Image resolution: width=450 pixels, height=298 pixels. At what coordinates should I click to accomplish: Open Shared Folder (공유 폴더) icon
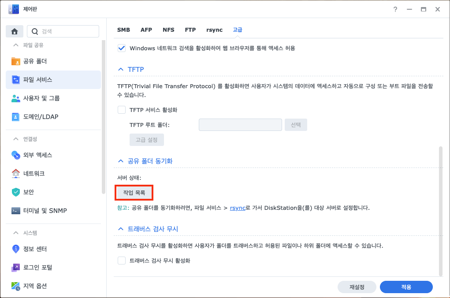coord(16,61)
